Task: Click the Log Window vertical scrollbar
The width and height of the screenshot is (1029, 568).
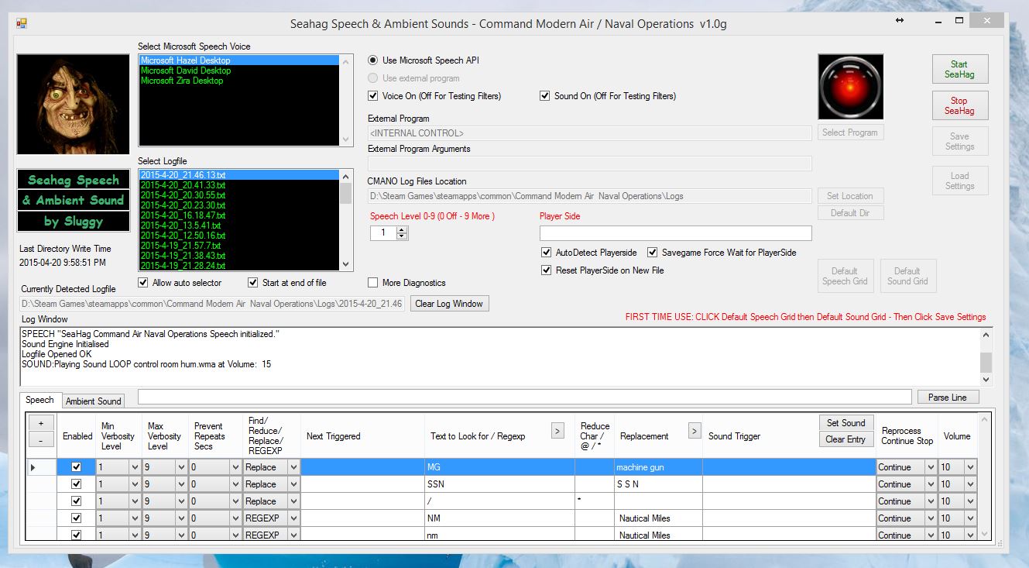Action: click(x=986, y=357)
